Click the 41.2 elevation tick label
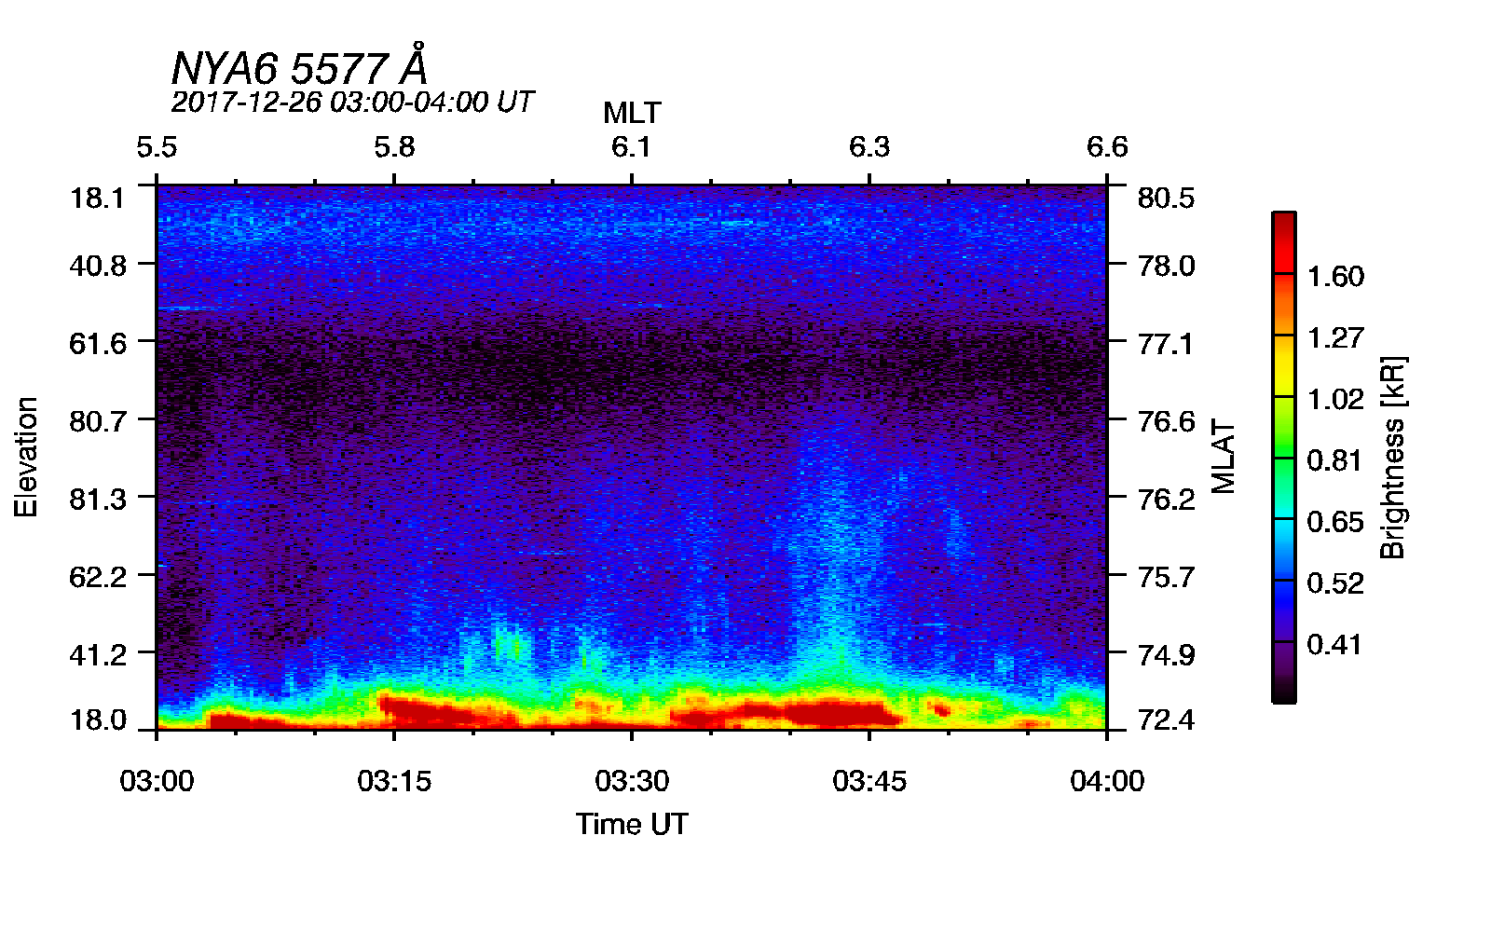Screen dimensions: 1491x932 click(98, 655)
